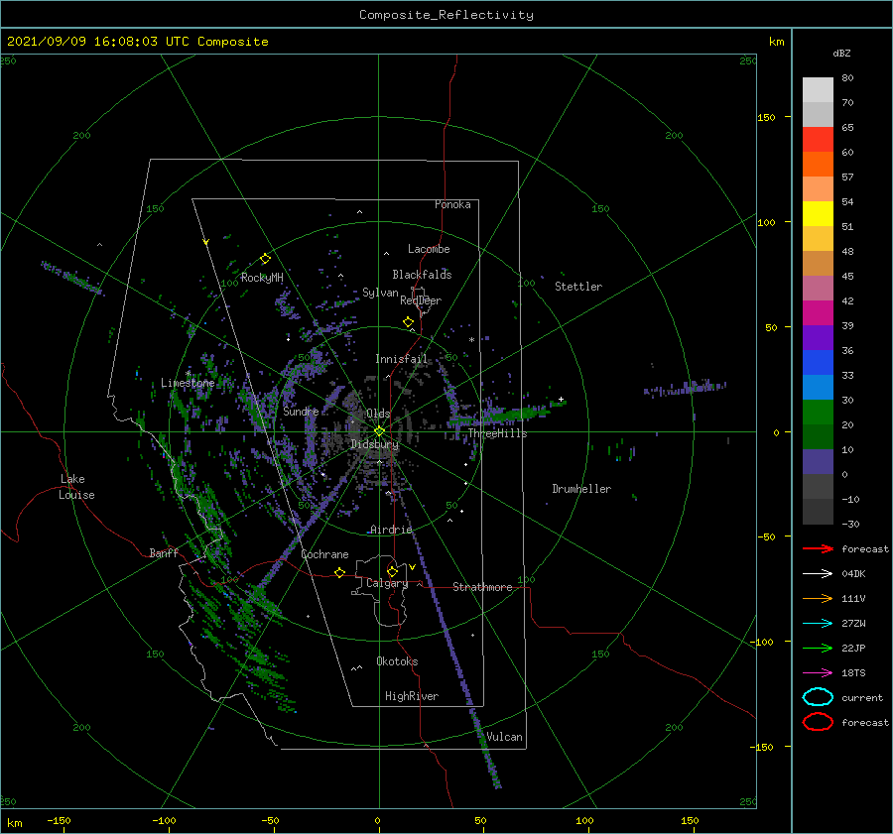This screenshot has height=834, width=893.
Task: Click the Composite_Reflectivity title text
Action: coord(446,15)
